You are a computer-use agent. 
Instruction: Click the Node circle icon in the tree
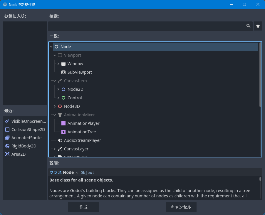56,47
